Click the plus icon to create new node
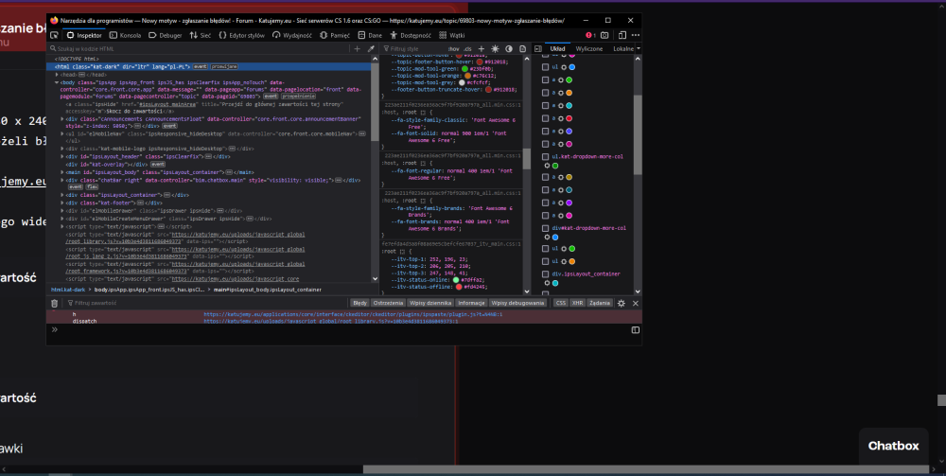Screen dimensions: 946x476 click(358, 49)
